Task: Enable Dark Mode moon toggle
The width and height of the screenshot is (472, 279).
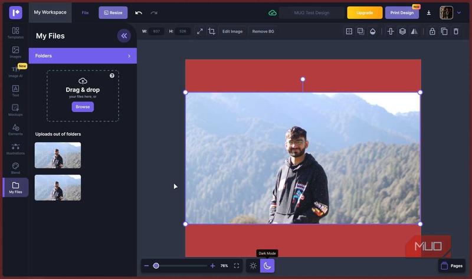Action: (267, 266)
